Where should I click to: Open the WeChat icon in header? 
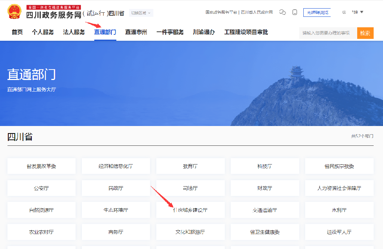[283, 12]
